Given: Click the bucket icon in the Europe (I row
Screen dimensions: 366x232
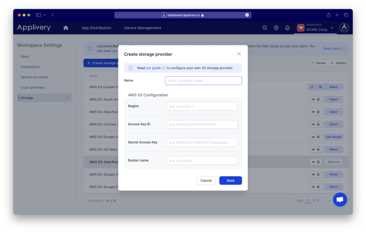Looking at the screenshot, I should [x=318, y=137].
